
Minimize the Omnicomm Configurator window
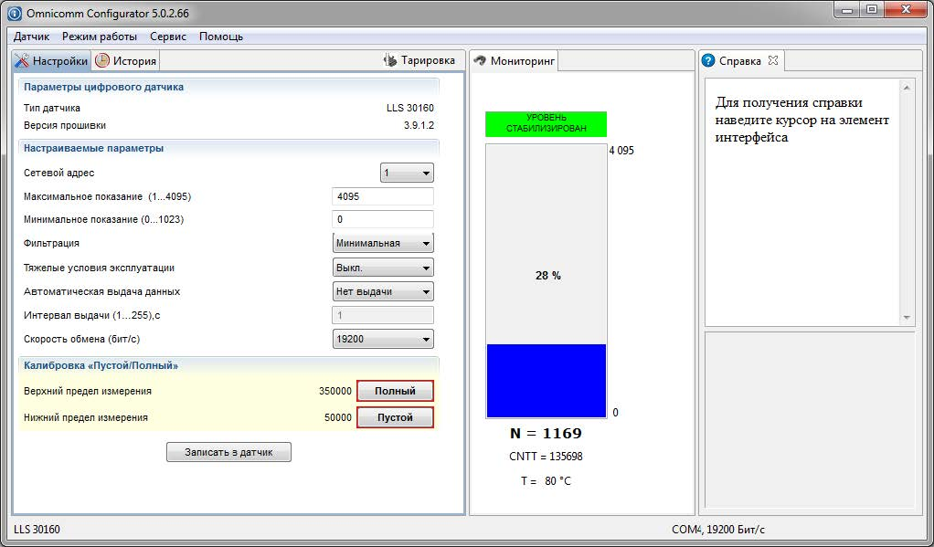(847, 10)
